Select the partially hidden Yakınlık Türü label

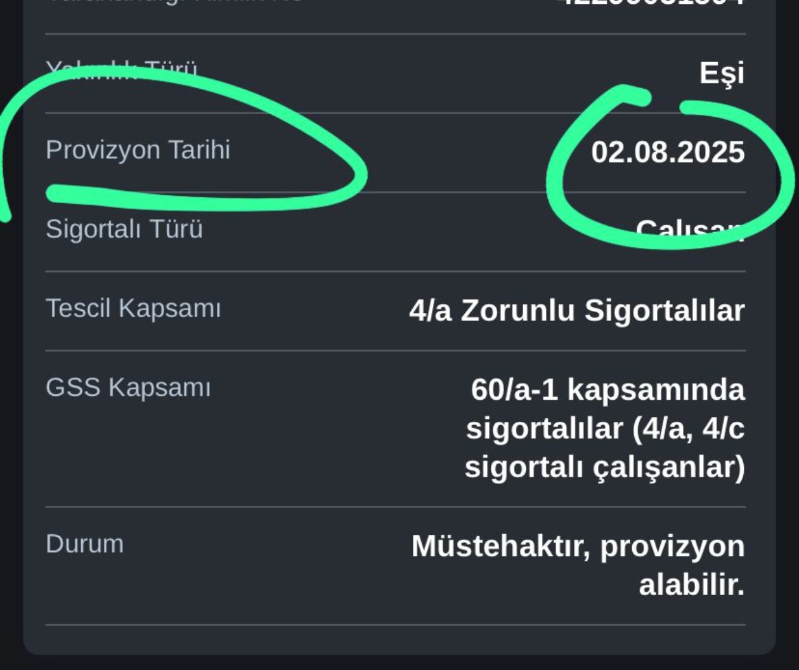point(122,69)
